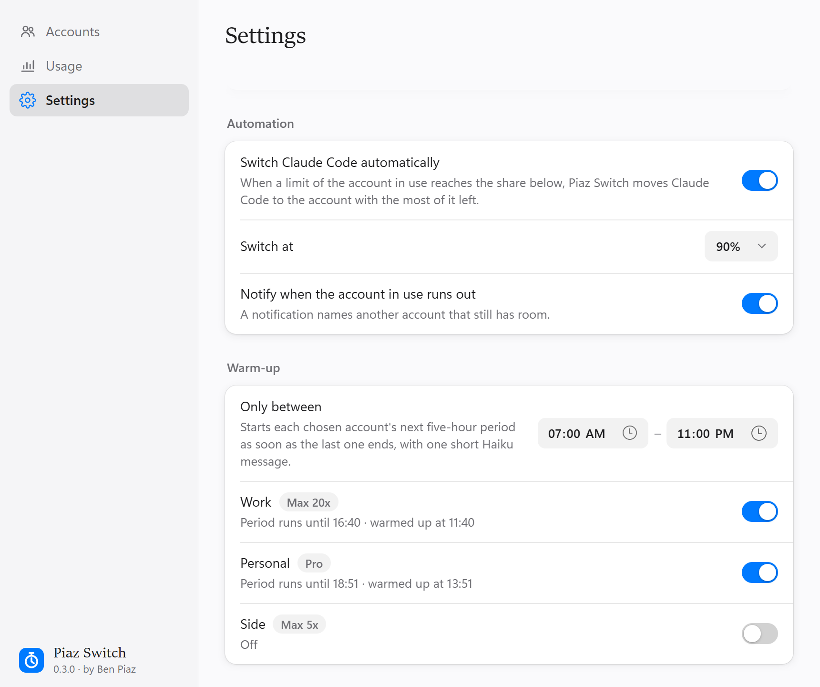Image resolution: width=820 pixels, height=687 pixels.
Task: Edit the 07:00 AM start time field
Action: tap(593, 433)
